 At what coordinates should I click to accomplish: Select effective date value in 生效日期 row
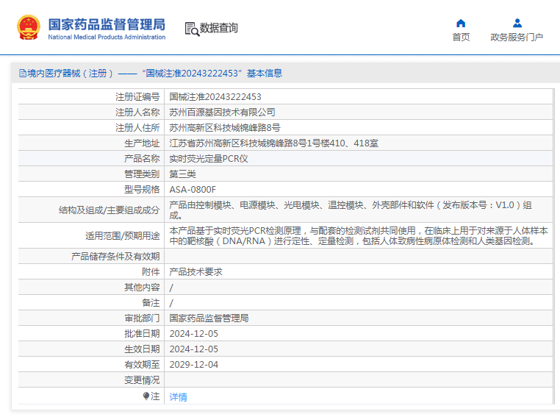193,349
